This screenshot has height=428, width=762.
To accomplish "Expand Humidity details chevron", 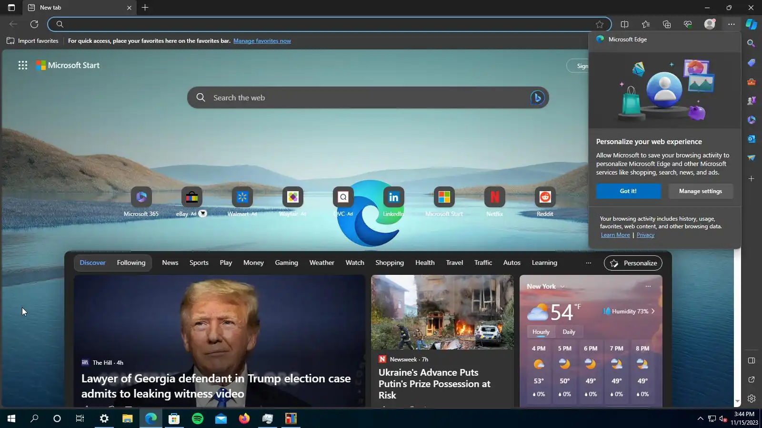I will pos(653,311).
